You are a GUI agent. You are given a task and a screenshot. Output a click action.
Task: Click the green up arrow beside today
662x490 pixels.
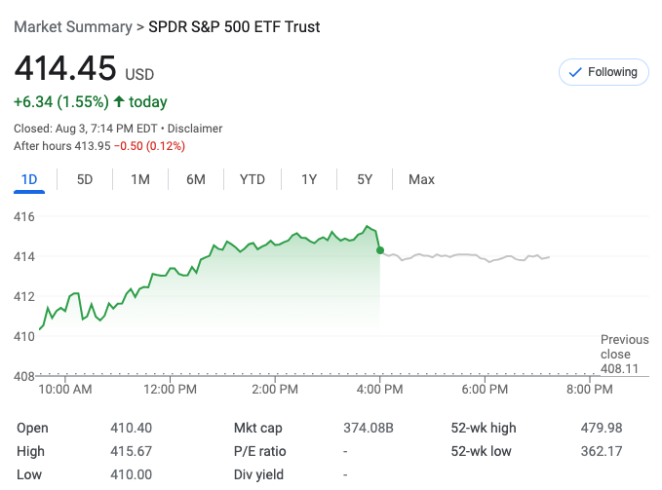[119, 101]
